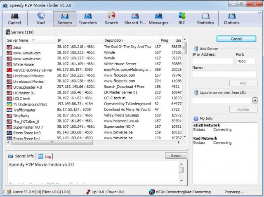Open the Shared Files view
This screenshot has height=197, width=264.
tap(135, 19)
